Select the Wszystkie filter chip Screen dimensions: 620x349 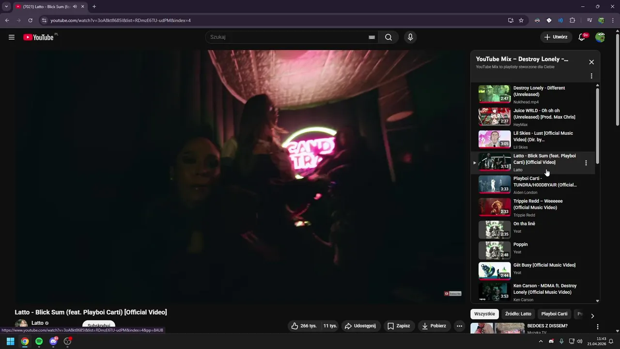[x=484, y=314]
